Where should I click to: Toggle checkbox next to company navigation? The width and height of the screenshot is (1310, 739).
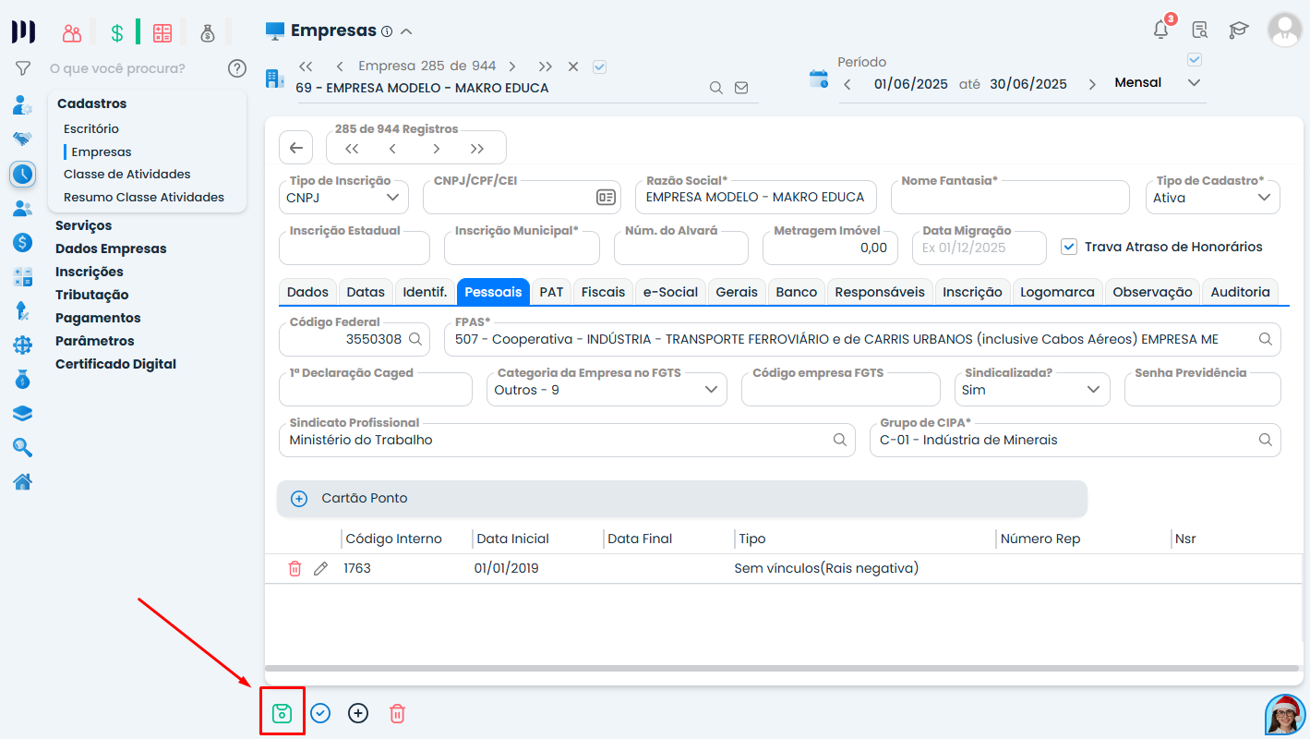click(x=599, y=67)
